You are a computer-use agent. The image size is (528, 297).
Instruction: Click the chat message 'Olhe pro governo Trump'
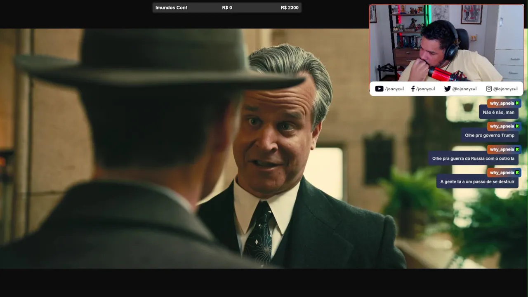[x=489, y=135]
